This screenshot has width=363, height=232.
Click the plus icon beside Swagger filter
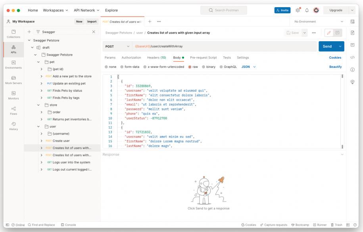(x=29, y=32)
